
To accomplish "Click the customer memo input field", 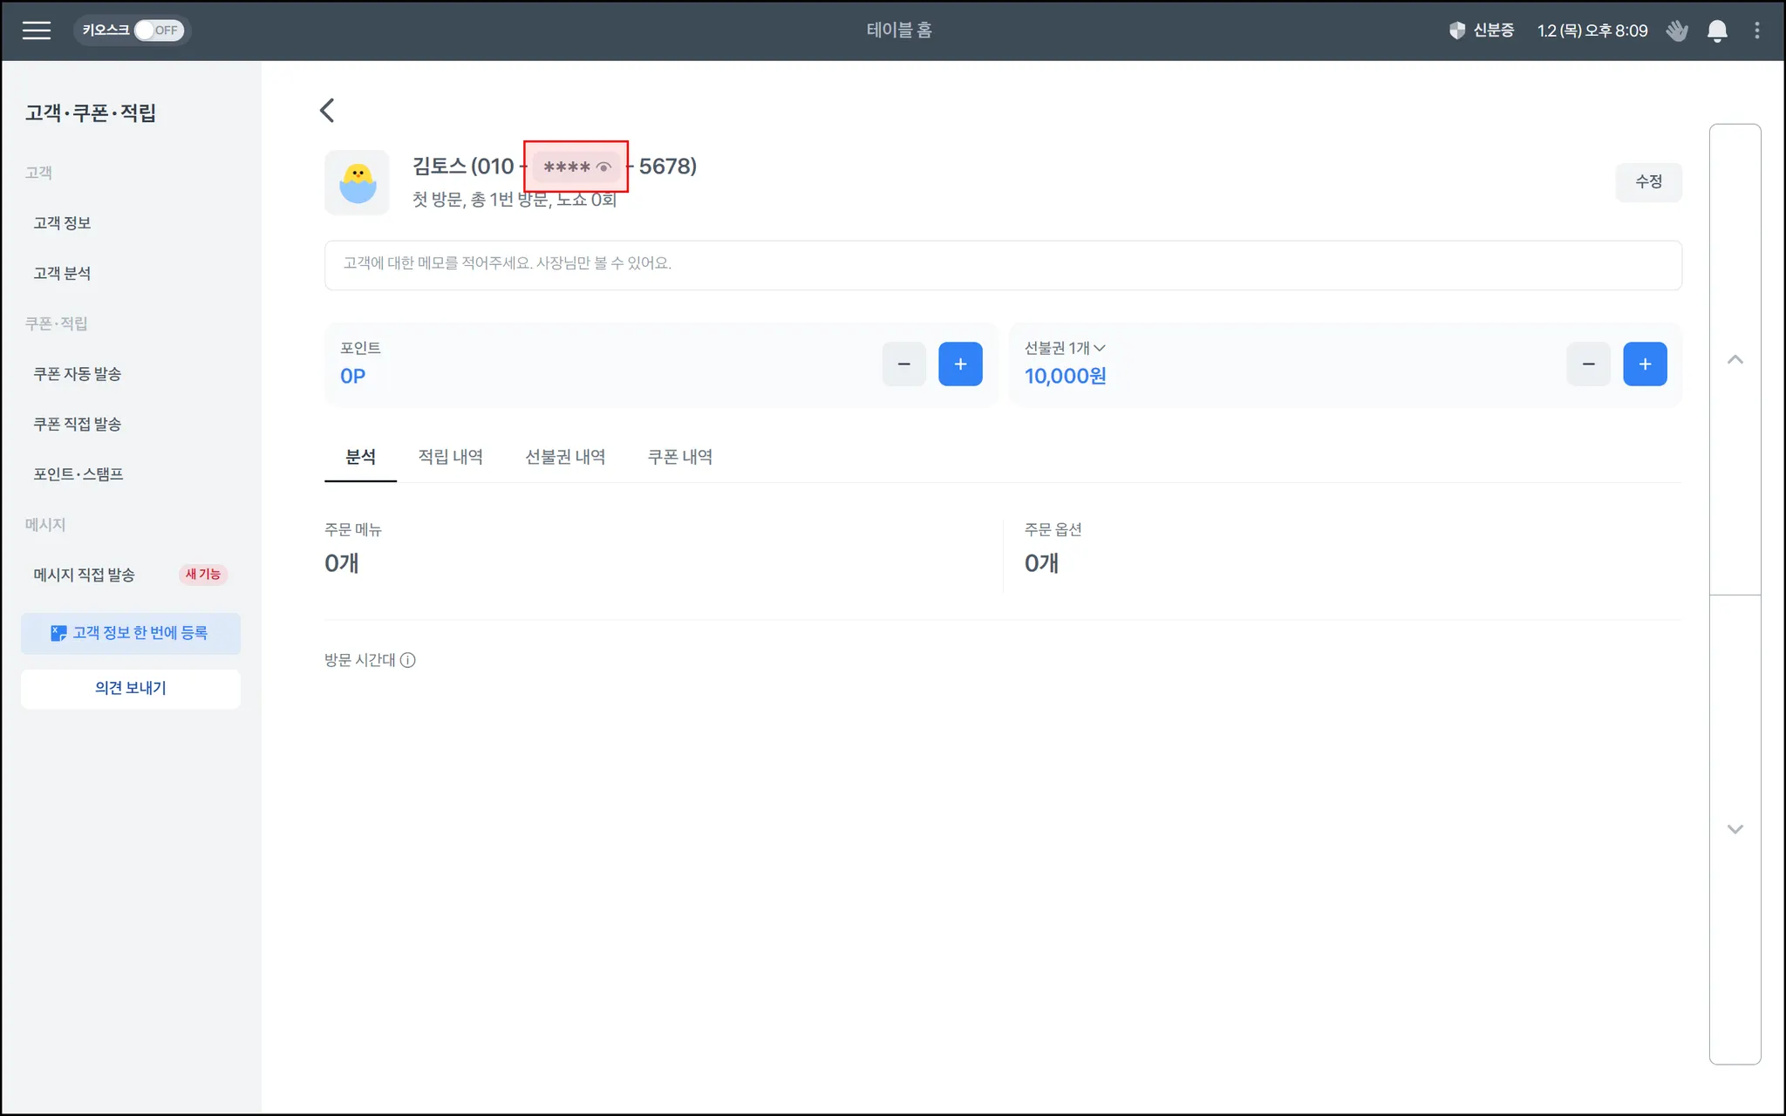I will [1002, 264].
